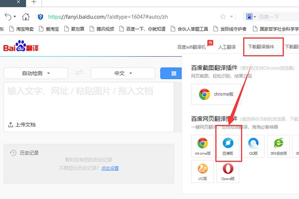Open the 合伙人答题工具 bookmark

coord(189,29)
